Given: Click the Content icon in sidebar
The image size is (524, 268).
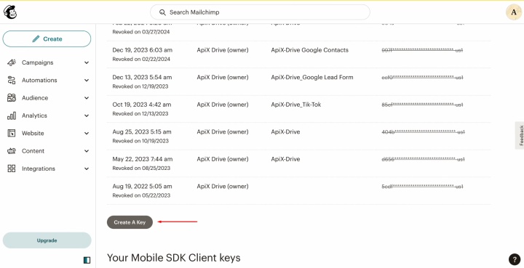Looking at the screenshot, I should pyautogui.click(x=12, y=150).
